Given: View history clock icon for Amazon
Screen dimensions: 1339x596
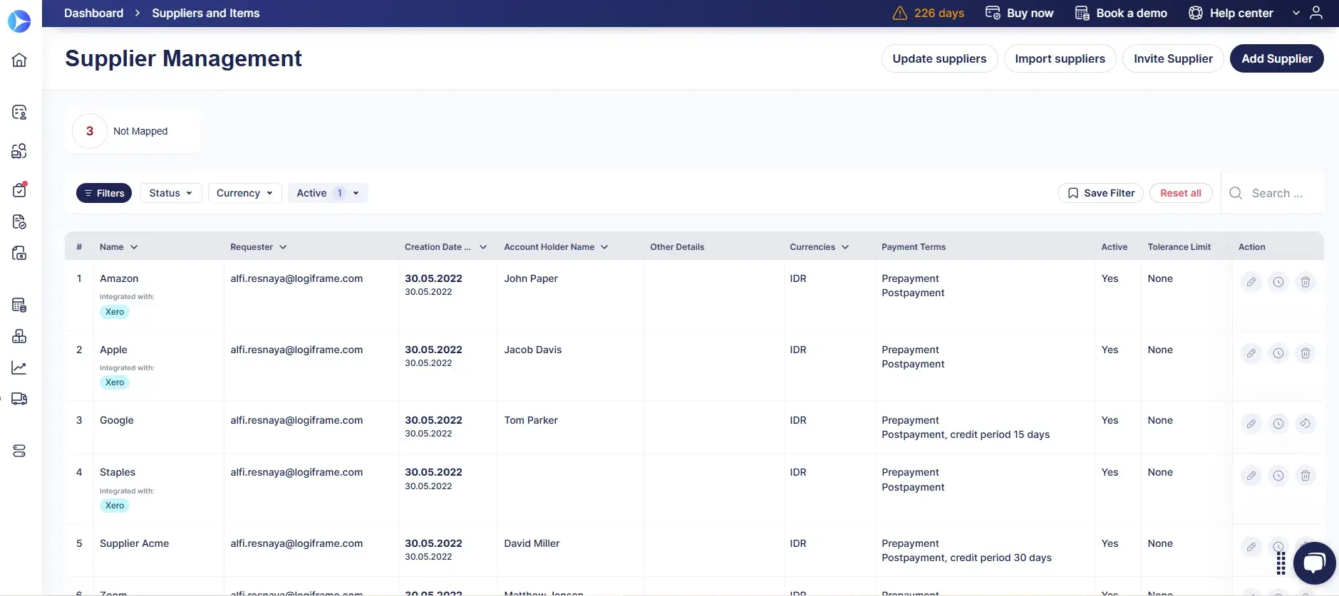Looking at the screenshot, I should pos(1278,282).
